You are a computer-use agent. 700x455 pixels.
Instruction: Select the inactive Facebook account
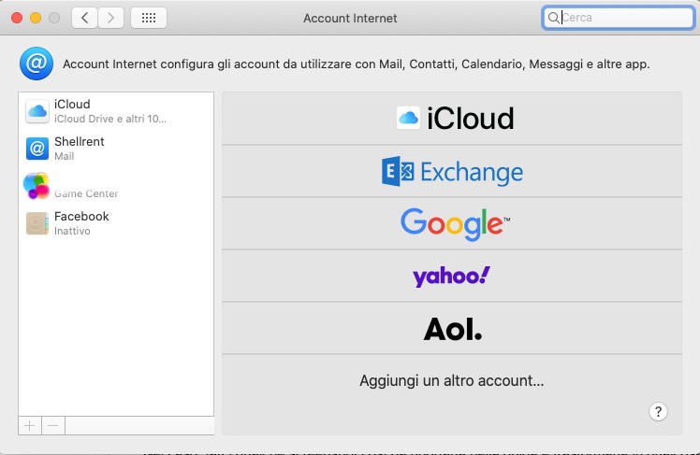116,223
